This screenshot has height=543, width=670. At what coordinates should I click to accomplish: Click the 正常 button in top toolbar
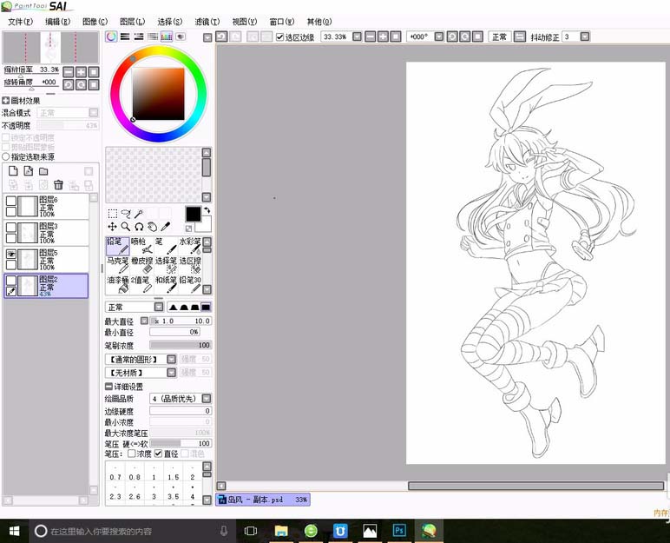point(499,36)
